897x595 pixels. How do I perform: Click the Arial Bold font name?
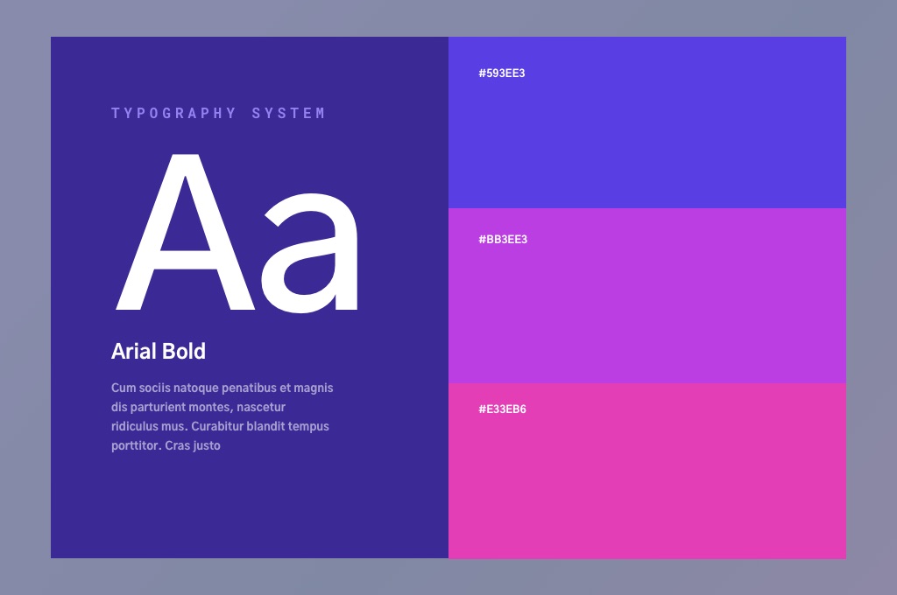(159, 351)
